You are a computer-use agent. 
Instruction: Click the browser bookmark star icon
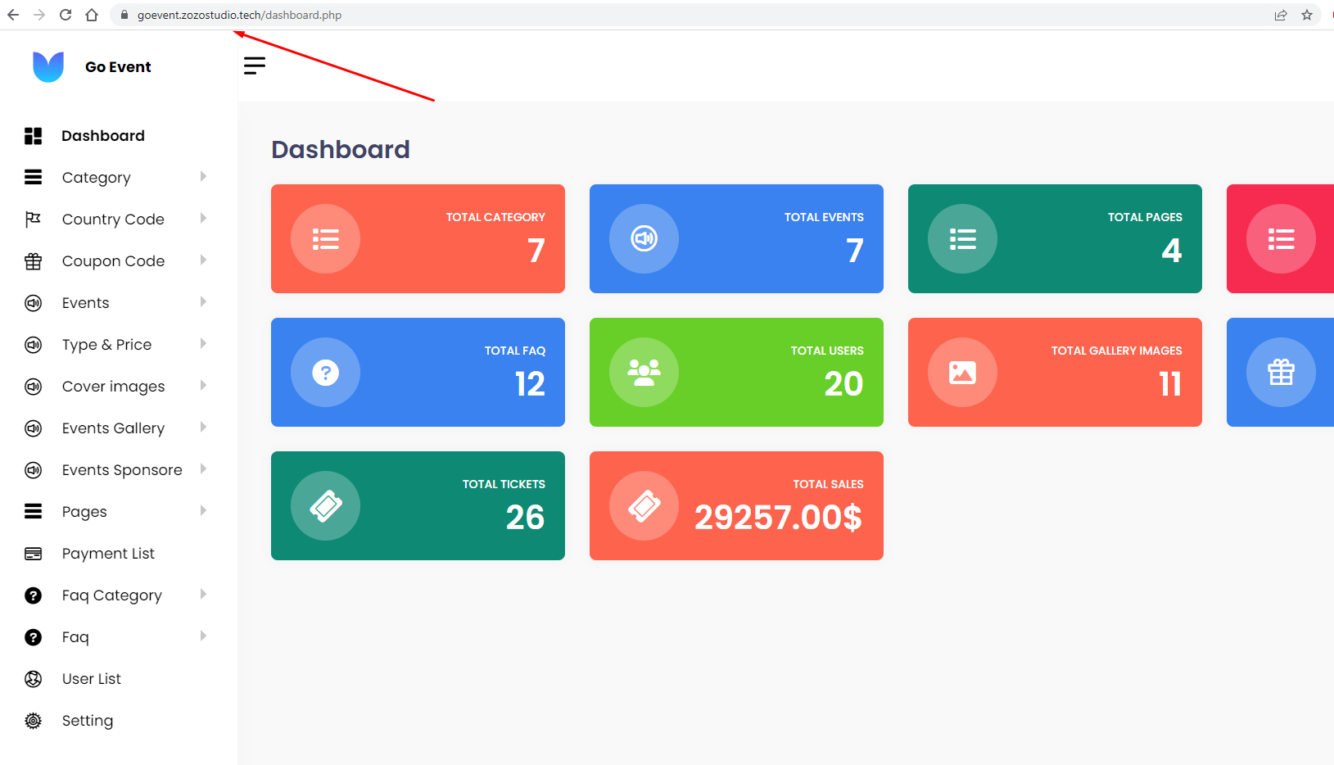(1307, 15)
